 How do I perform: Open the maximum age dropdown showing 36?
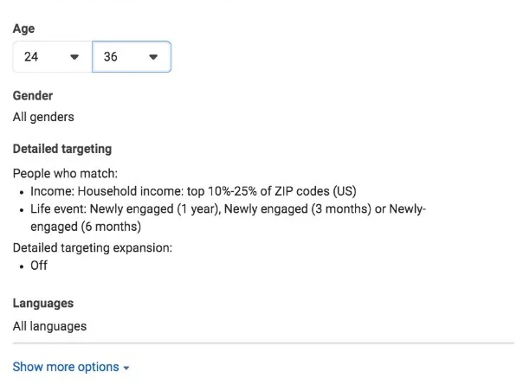pos(131,57)
